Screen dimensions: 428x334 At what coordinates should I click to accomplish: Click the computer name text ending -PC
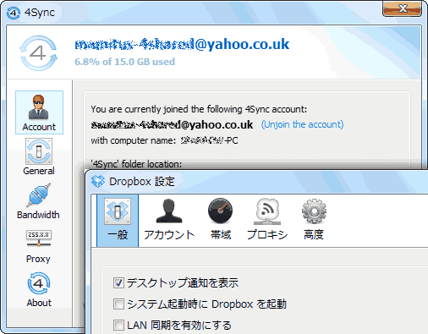click(210, 140)
